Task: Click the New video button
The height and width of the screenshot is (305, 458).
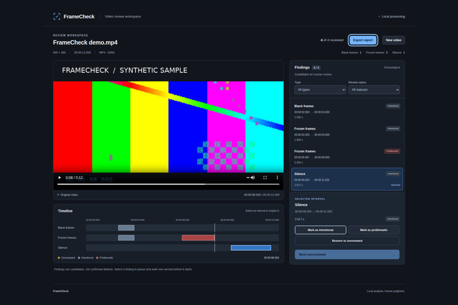Action: 393,40
